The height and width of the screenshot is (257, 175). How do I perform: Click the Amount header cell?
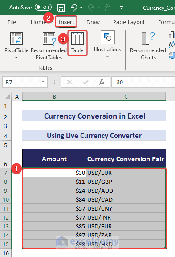pos(54,159)
